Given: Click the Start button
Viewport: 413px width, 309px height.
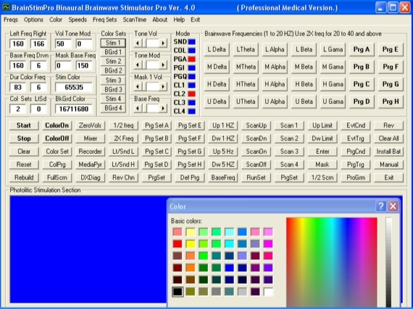Looking at the screenshot, I should 24,126.
